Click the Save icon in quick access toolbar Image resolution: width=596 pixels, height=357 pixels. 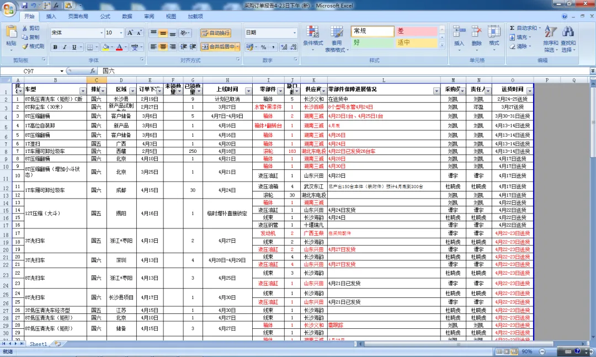click(24, 6)
